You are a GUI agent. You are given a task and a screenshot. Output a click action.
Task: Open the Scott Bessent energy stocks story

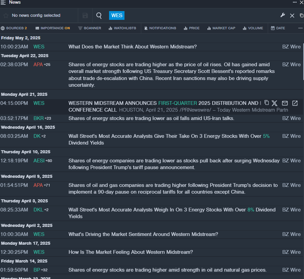(x=171, y=75)
